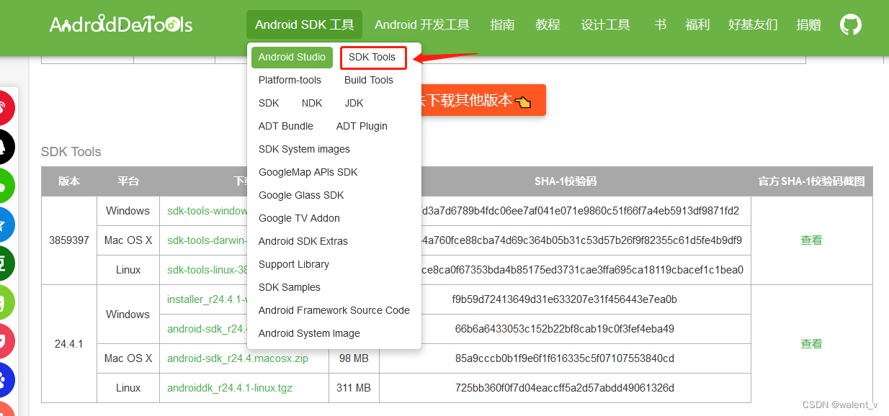This screenshot has width=889, height=416.
Task: Click the 3859397 version cell
Action: (x=69, y=240)
